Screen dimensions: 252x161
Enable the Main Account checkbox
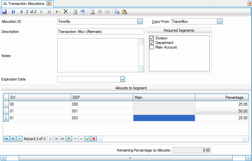click(x=152, y=47)
